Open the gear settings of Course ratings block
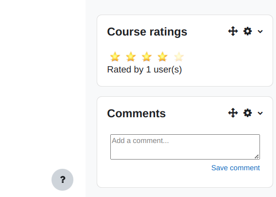Viewport: 276px width, 197px height. (x=247, y=31)
